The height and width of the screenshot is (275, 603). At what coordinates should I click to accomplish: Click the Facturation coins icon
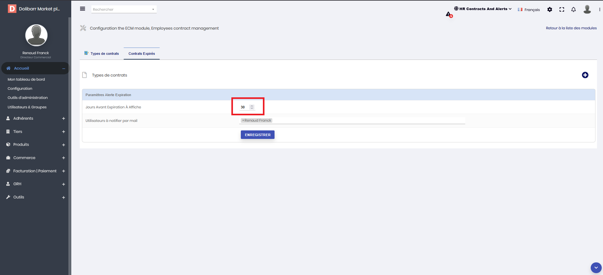coord(8,171)
